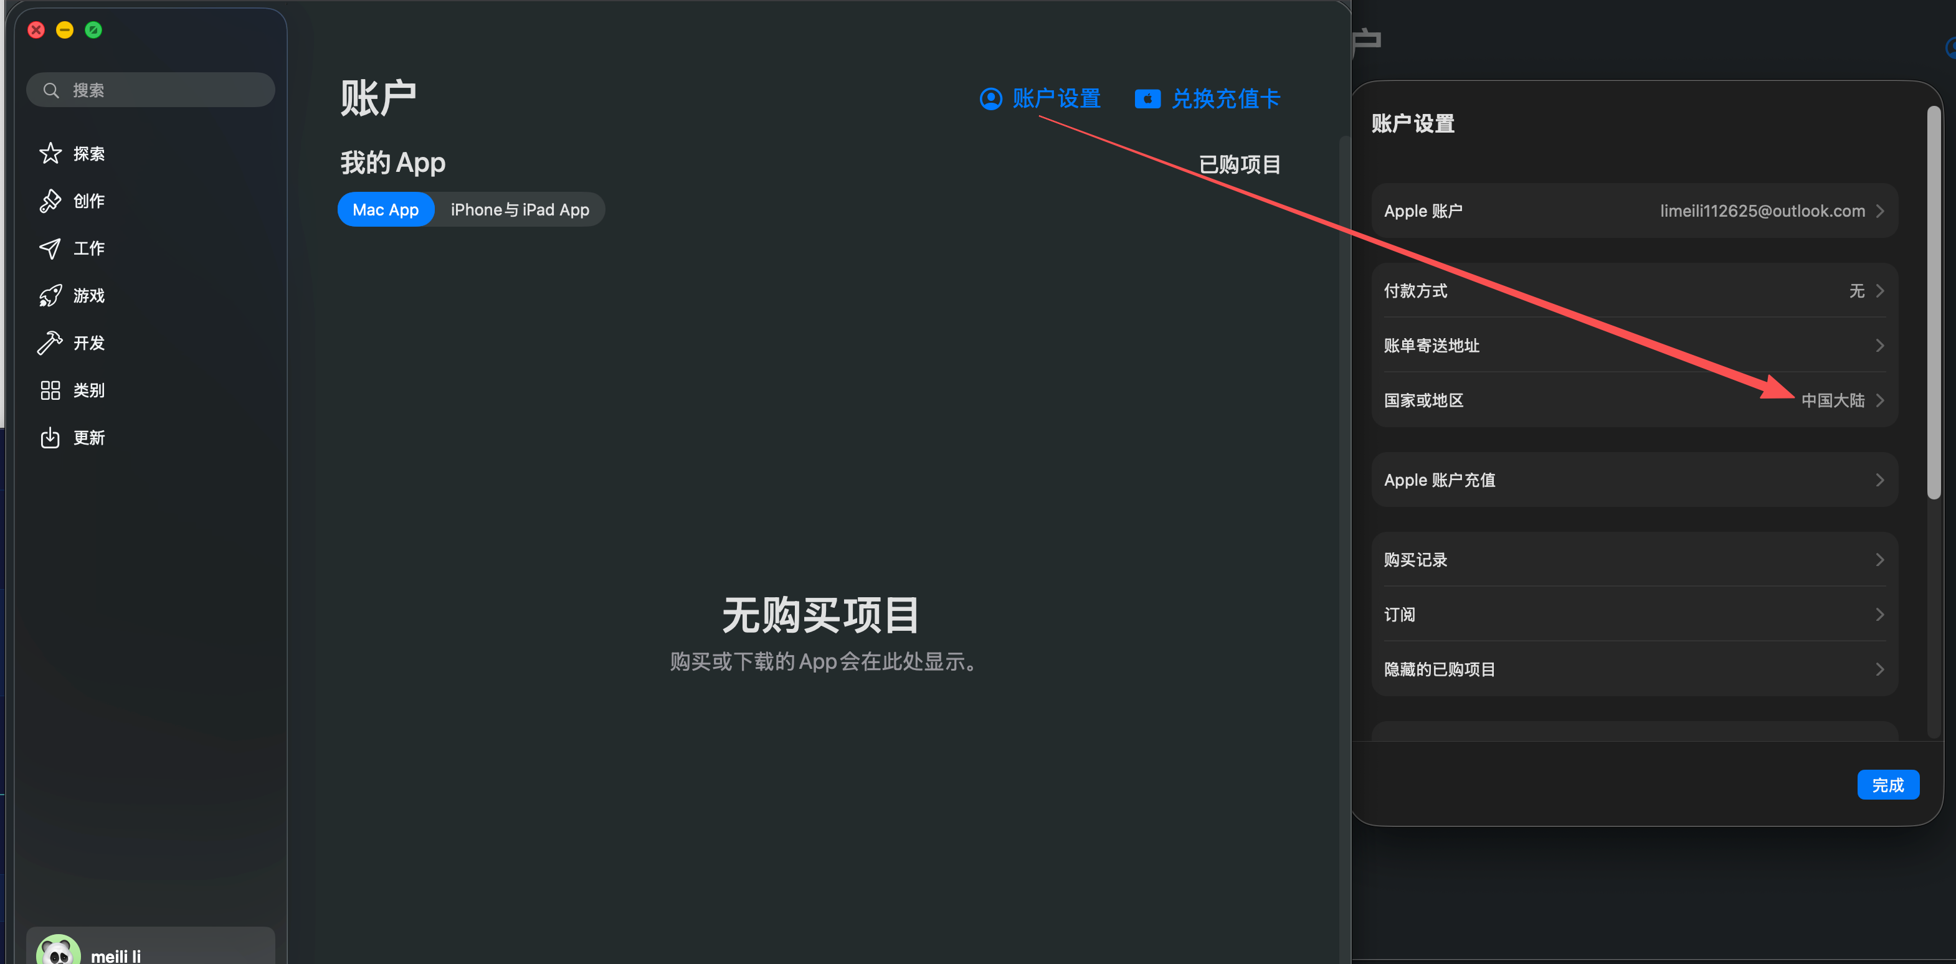Click the 国家或地区 label
This screenshot has width=1956, height=964.
click(1424, 400)
